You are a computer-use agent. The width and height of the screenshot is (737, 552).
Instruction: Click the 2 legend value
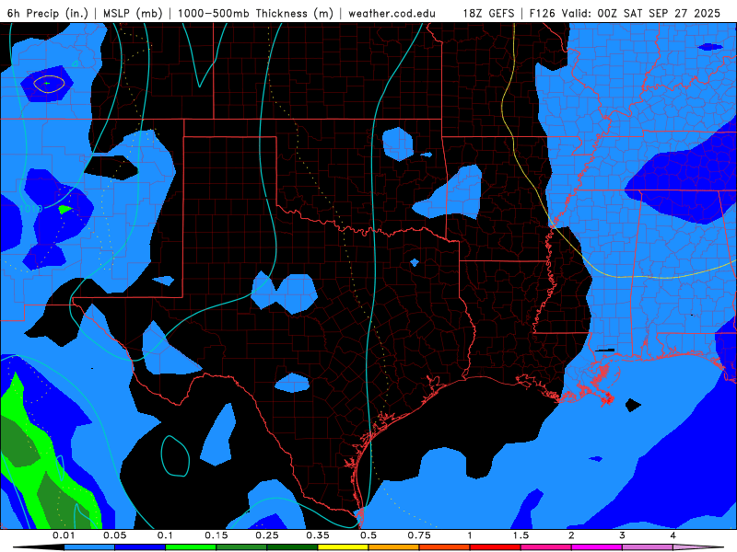(571, 535)
